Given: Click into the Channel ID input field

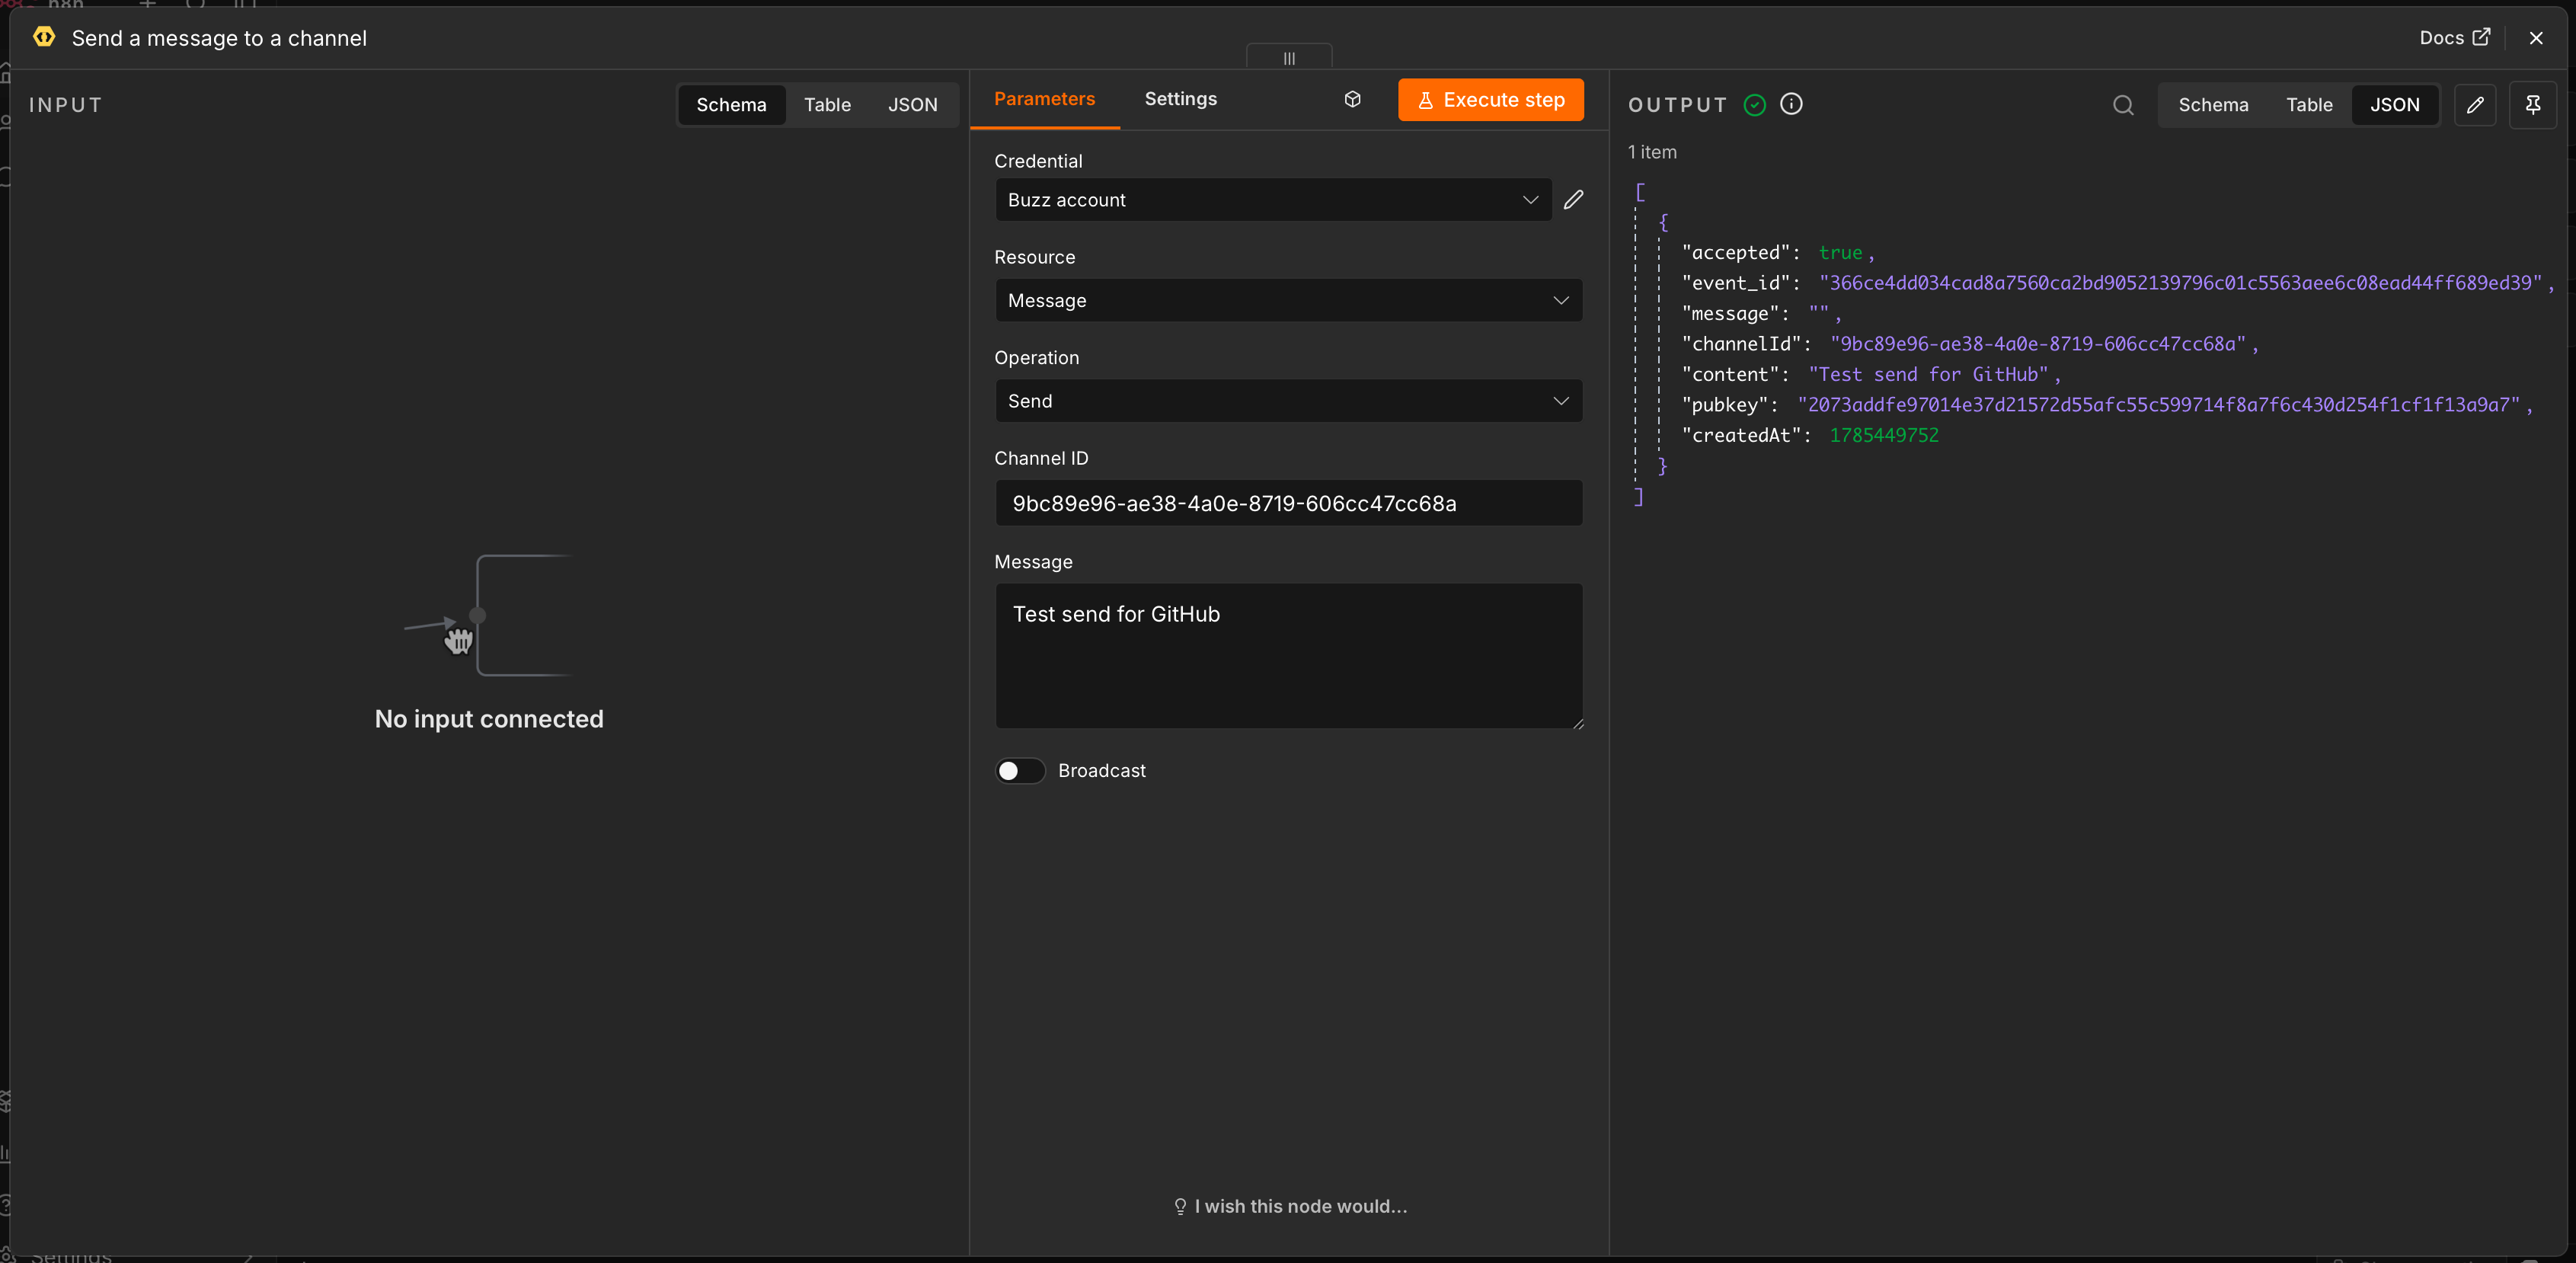Looking at the screenshot, I should [1288, 503].
